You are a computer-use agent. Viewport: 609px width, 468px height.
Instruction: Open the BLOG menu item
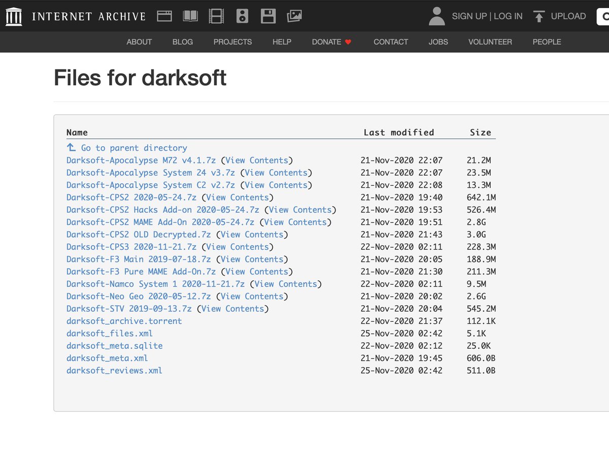pos(183,42)
